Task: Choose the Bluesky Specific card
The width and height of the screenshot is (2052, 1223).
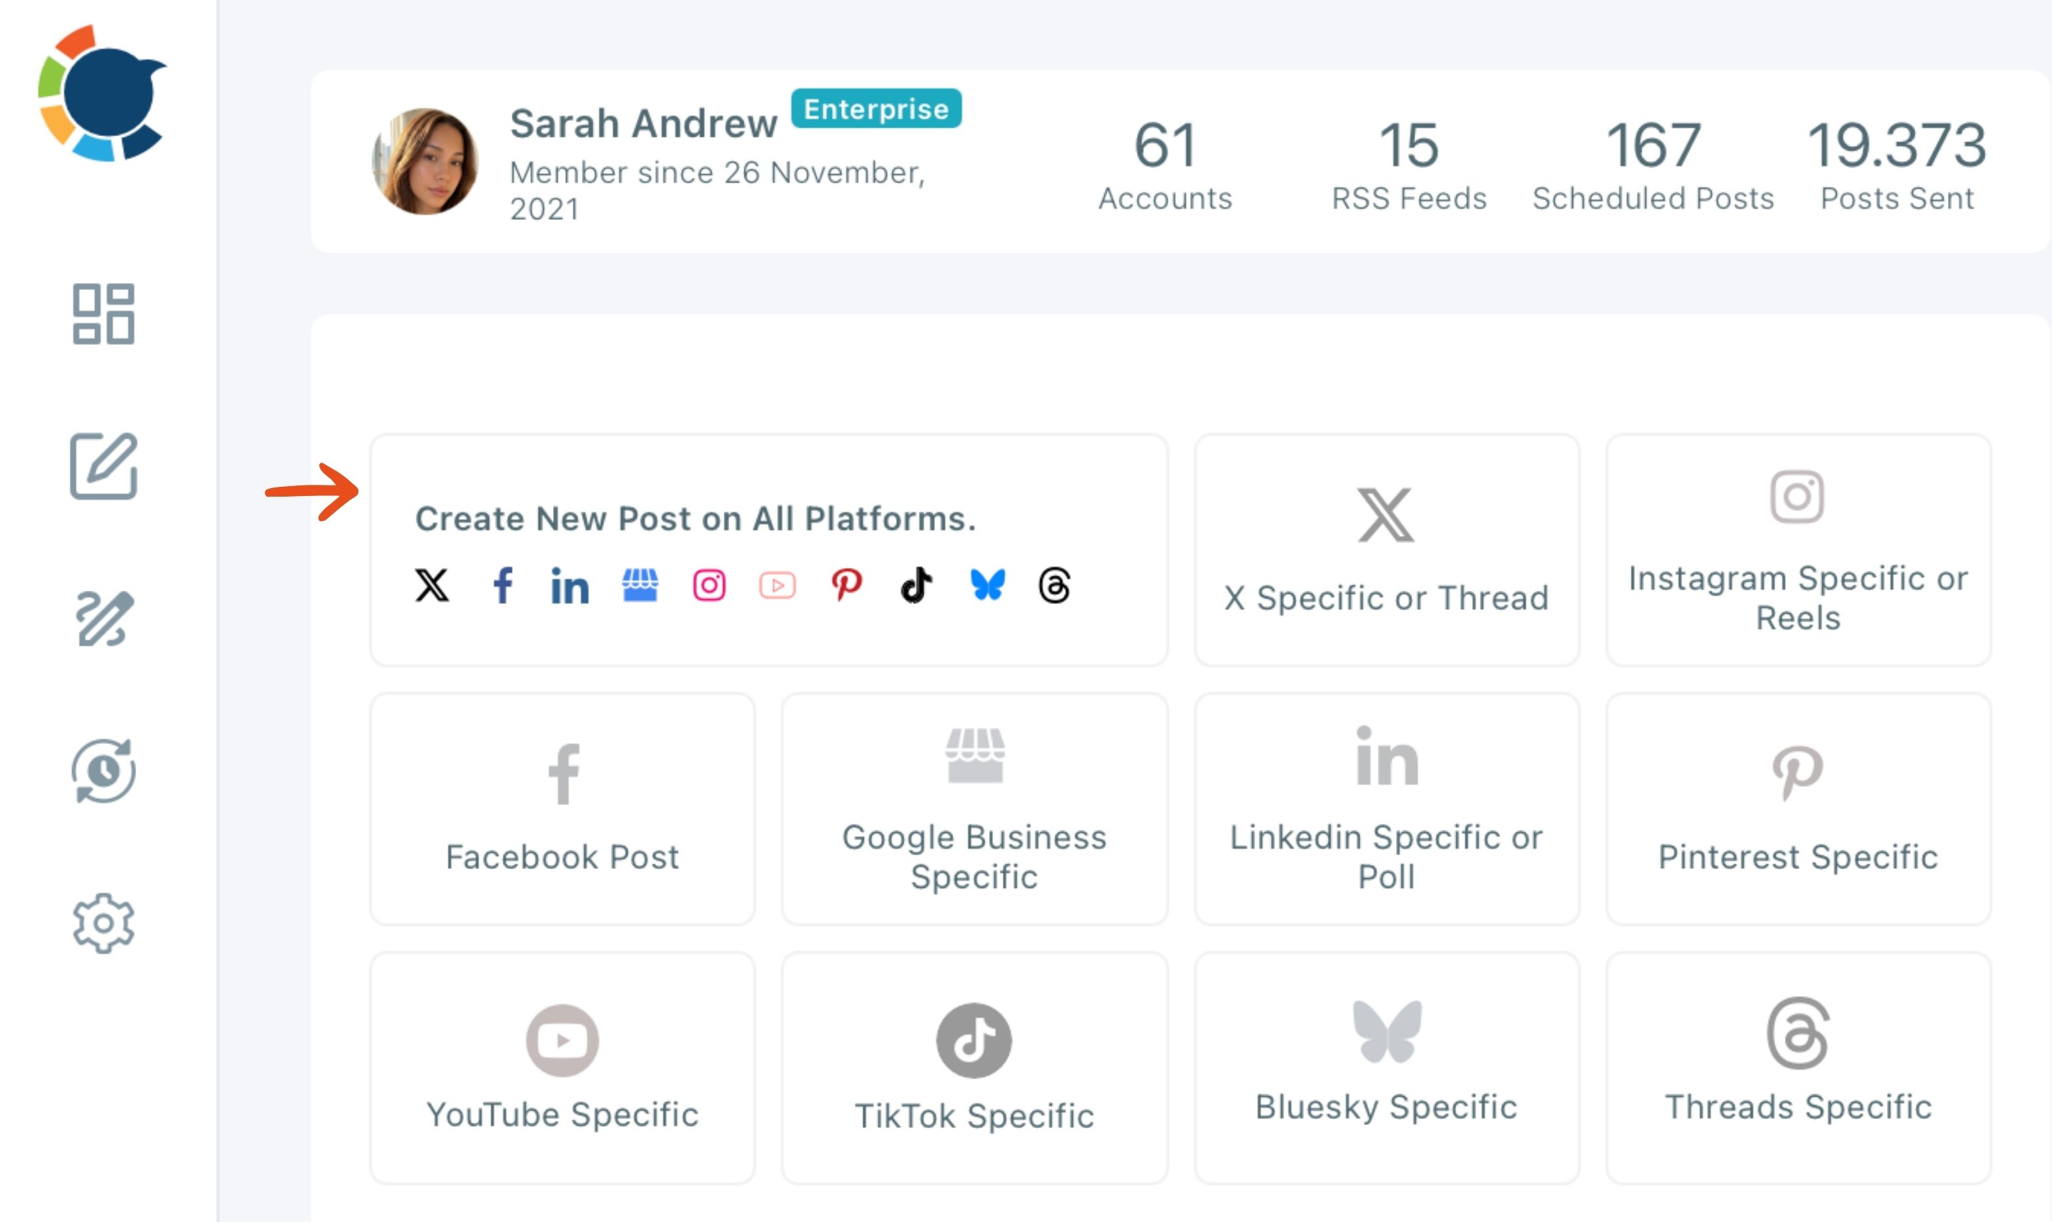Action: 1387,1068
